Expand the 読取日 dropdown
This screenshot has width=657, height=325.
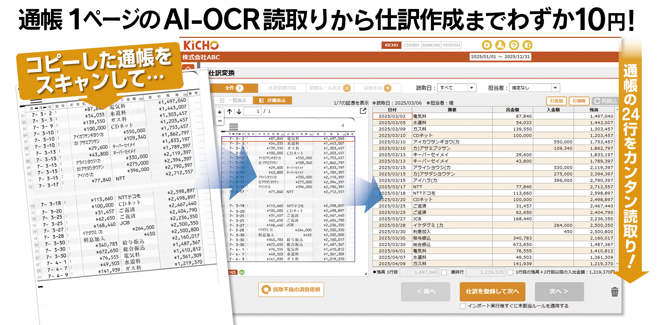tap(471, 88)
